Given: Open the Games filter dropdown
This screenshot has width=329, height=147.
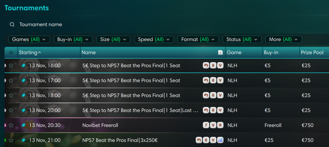Looking at the screenshot, I should click(x=29, y=39).
